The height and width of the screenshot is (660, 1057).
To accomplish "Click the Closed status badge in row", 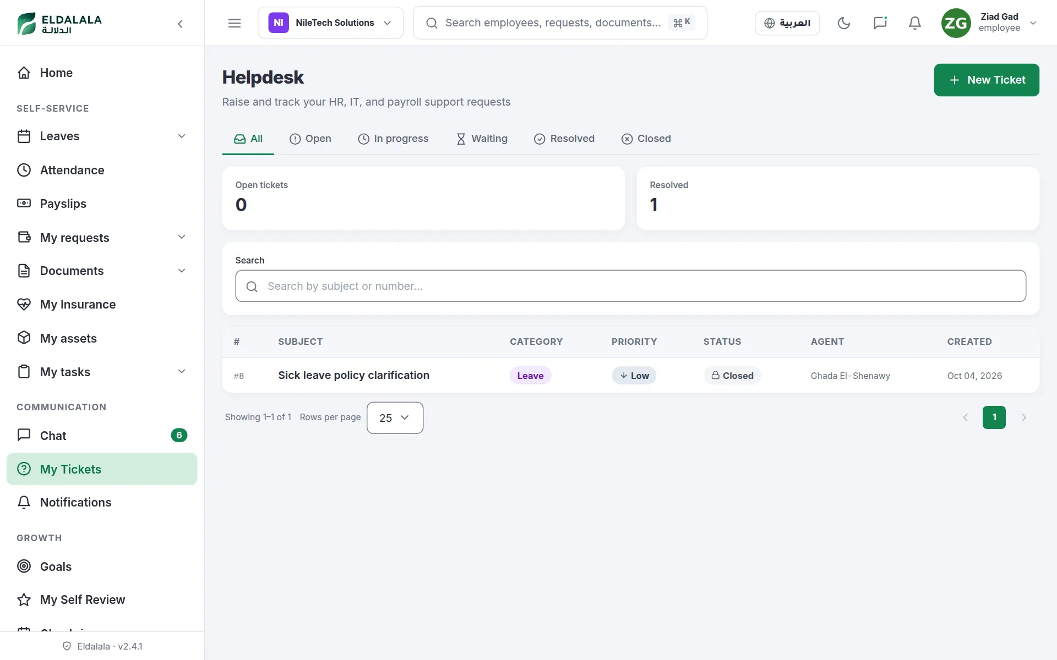I will (x=732, y=376).
